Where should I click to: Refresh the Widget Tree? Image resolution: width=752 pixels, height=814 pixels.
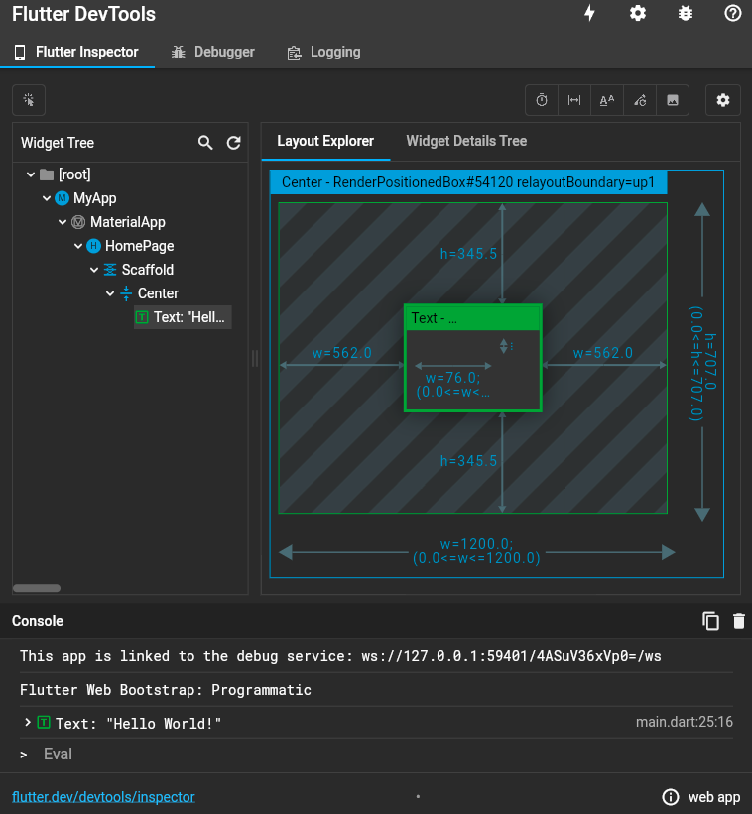pyautogui.click(x=234, y=143)
